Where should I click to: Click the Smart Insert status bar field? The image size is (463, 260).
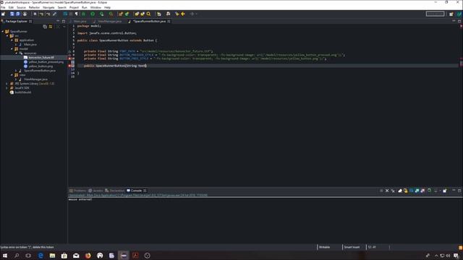coord(352,247)
